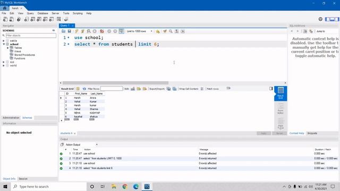Expand the sys schema node
The image size is (340, 191).
click(4, 62)
